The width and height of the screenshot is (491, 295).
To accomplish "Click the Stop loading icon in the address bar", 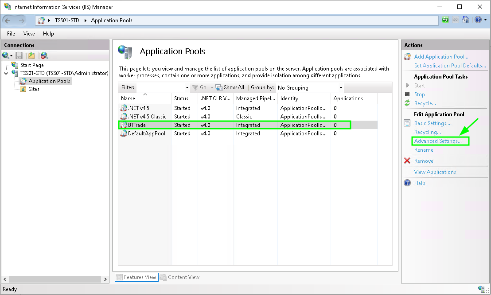I will (455, 20).
